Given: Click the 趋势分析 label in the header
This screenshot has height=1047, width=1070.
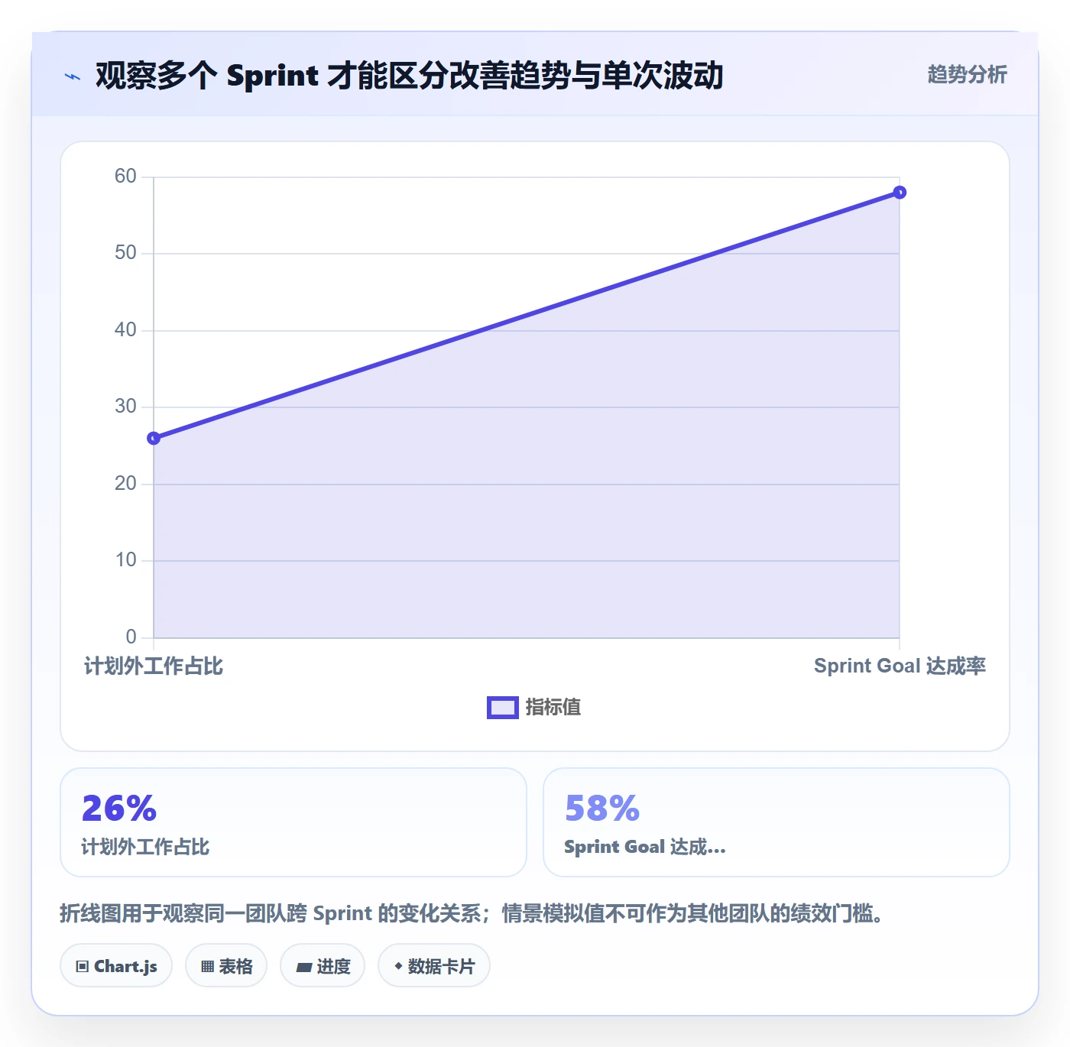Looking at the screenshot, I should (x=967, y=74).
